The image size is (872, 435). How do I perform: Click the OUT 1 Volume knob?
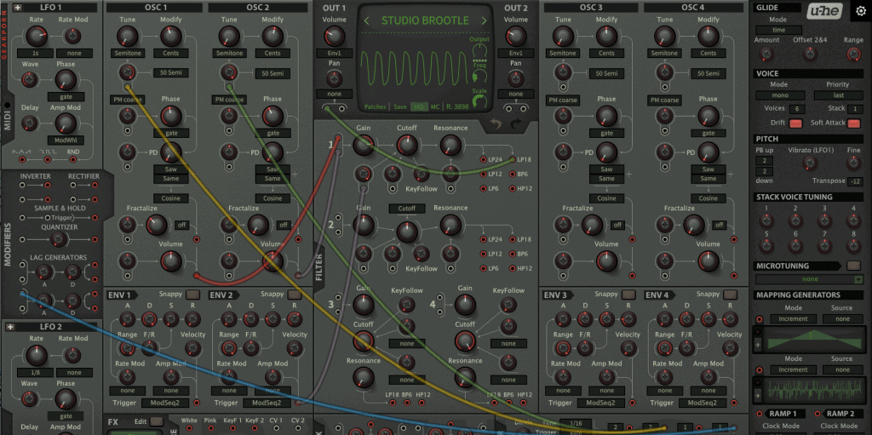[335, 36]
